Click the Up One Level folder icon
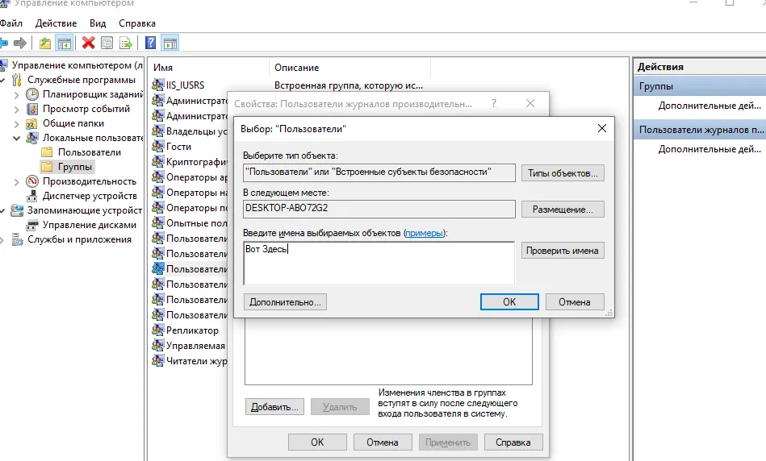This screenshot has height=461, width=766. (x=45, y=43)
